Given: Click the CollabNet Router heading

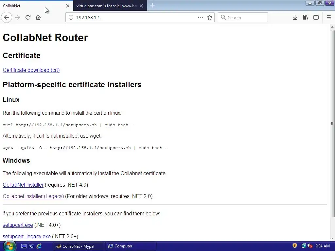Looking at the screenshot, I should [45, 38].
